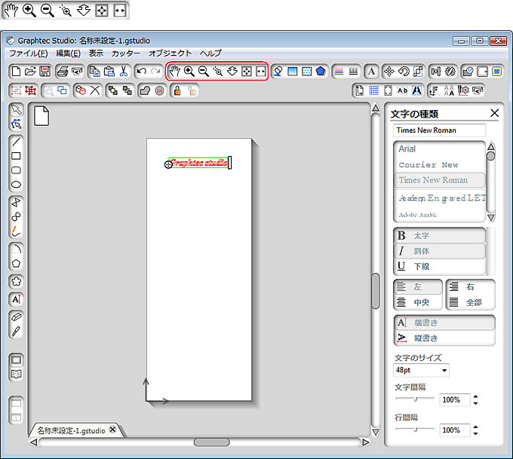Select the 名称未設定-1.gstudio document tab
This screenshot has height=459, width=513.
(x=71, y=430)
